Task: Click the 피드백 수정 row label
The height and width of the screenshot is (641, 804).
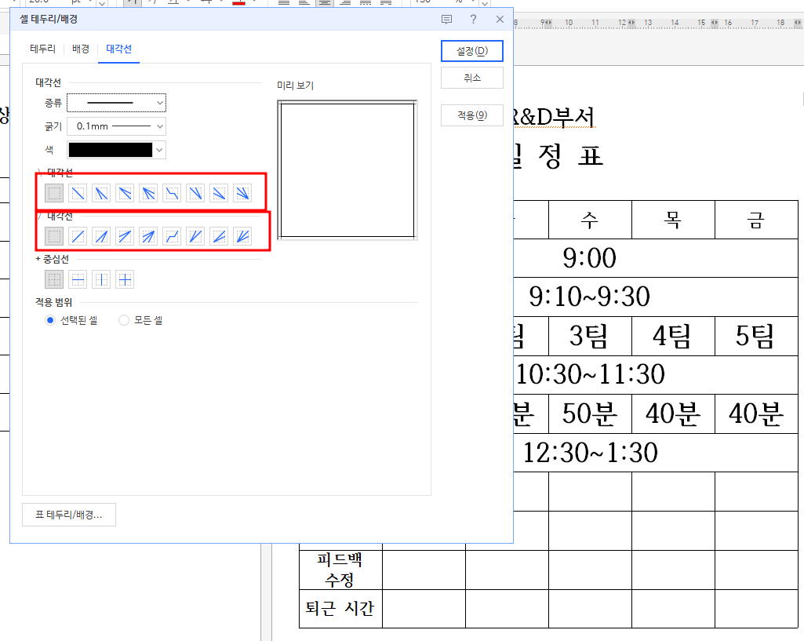Action: pos(340,570)
